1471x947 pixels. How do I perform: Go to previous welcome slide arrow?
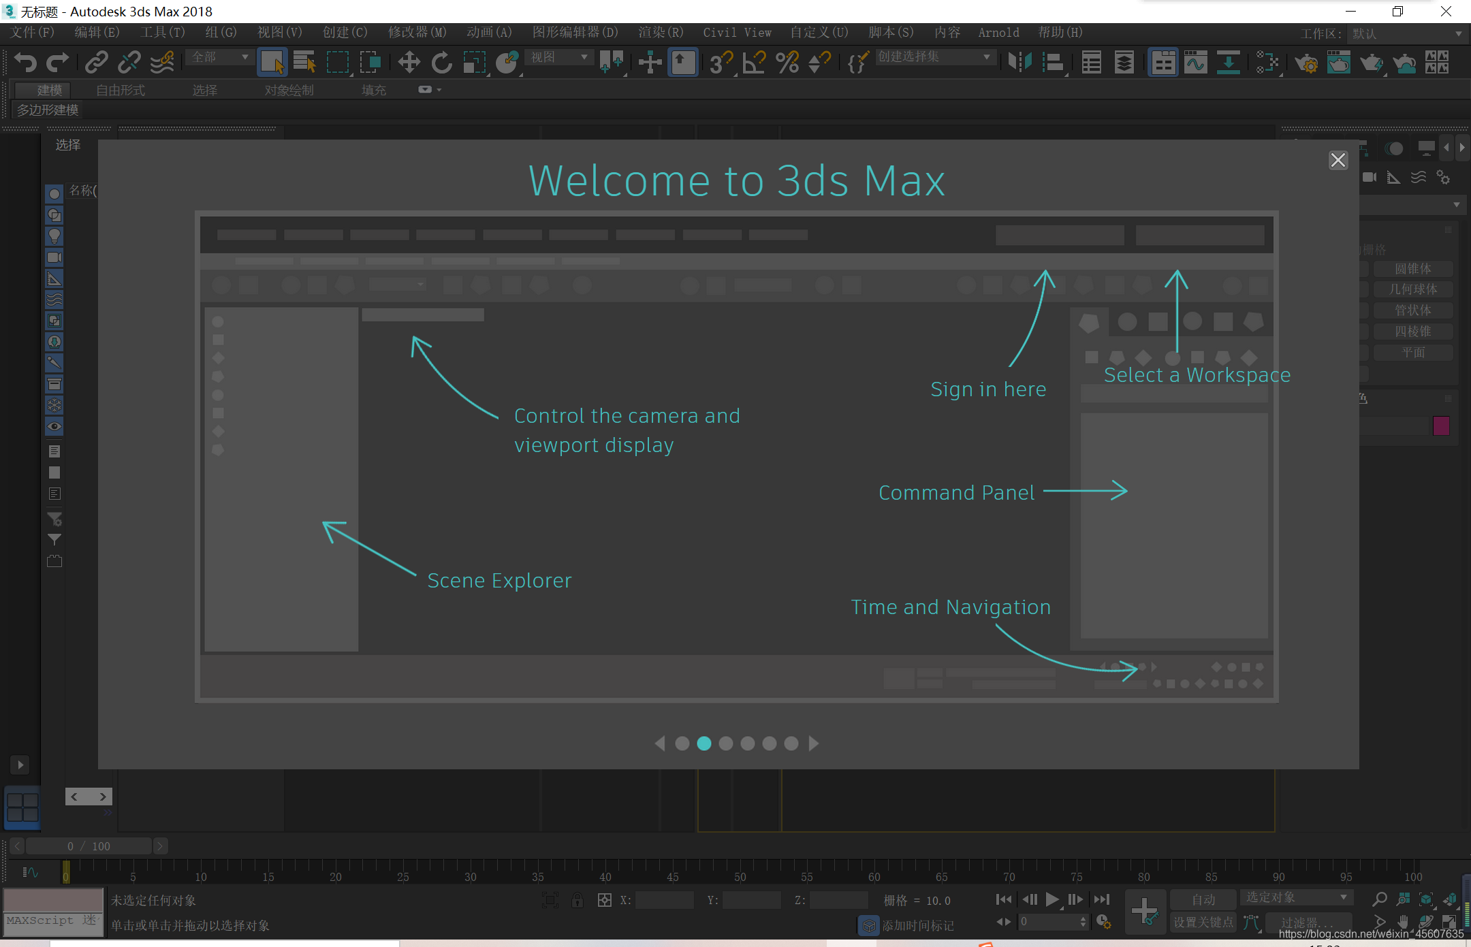(659, 743)
